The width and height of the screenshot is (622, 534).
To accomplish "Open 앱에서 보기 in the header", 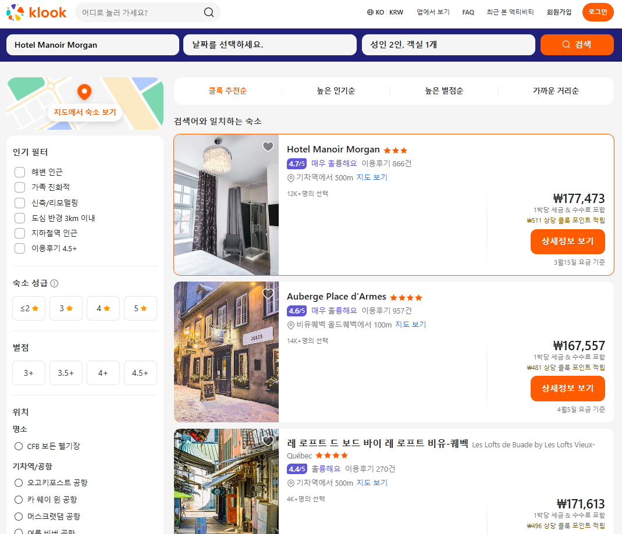I will 433,12.
